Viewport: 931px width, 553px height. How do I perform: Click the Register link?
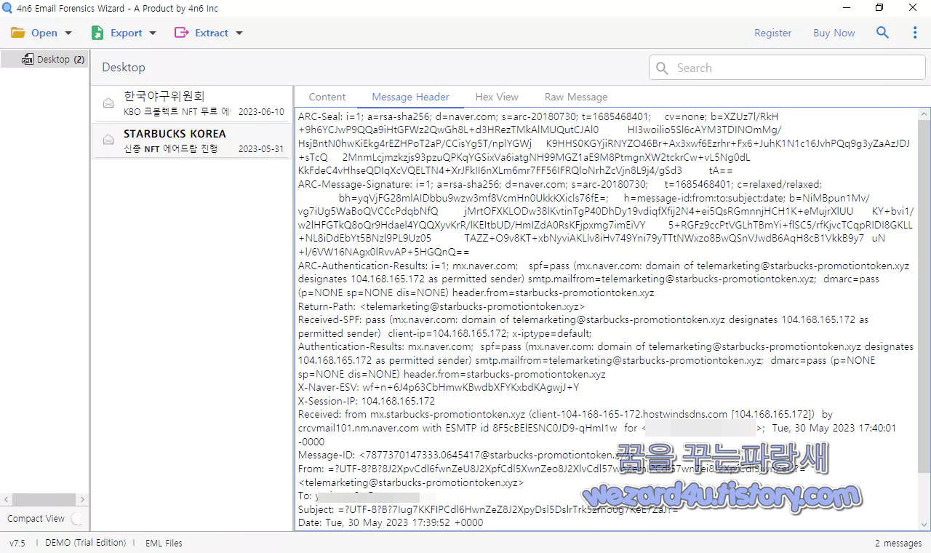click(772, 33)
